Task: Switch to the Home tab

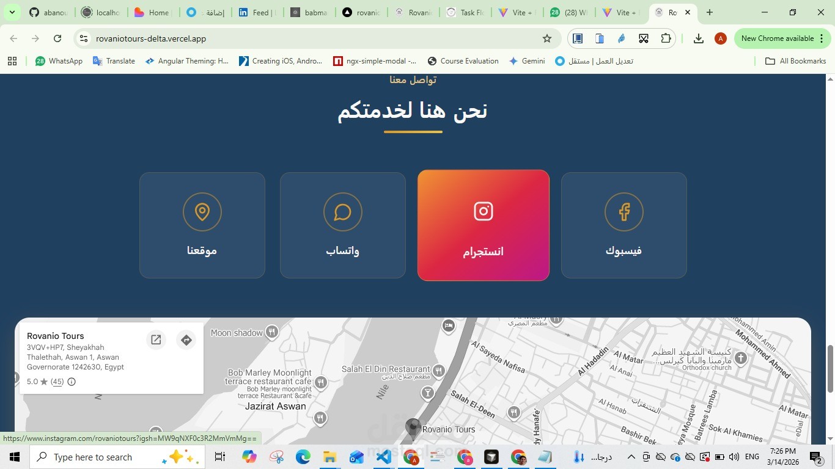Action: click(x=154, y=12)
